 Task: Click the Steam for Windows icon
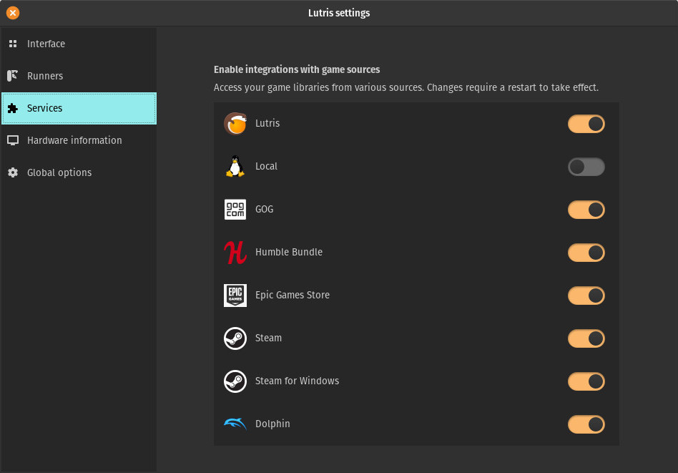(235, 381)
